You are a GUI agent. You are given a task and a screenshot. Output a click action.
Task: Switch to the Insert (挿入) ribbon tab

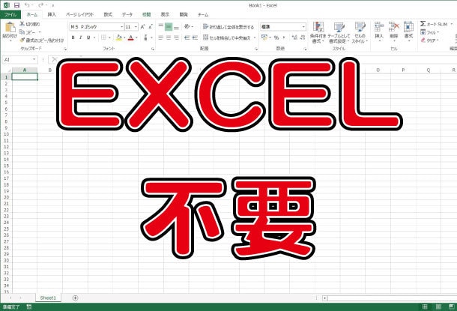pos(52,14)
